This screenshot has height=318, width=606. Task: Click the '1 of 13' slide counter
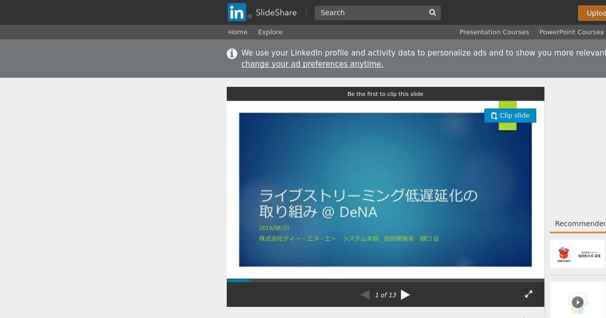click(385, 295)
